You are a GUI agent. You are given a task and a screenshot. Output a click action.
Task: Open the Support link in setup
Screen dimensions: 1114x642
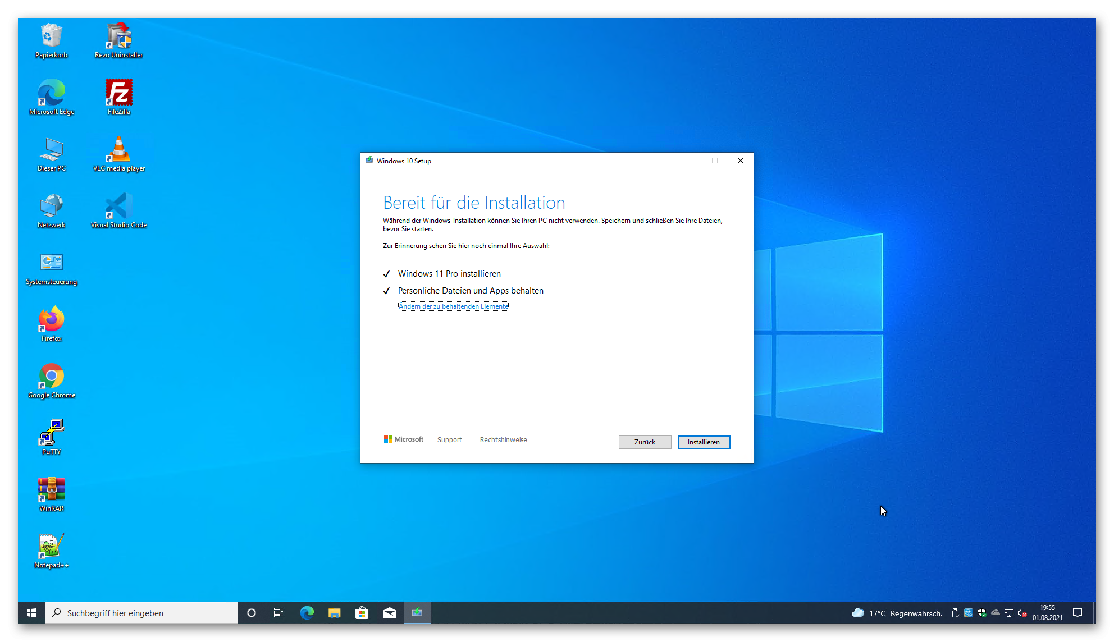coord(449,440)
